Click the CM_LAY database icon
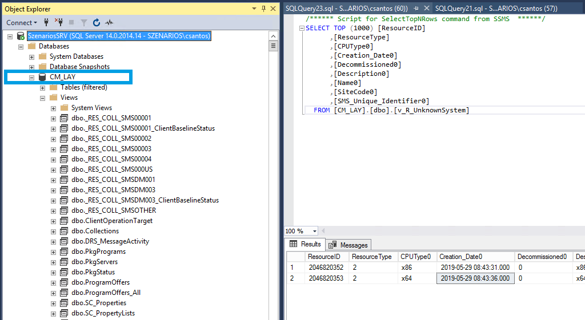Image resolution: width=585 pixels, height=320 pixels. point(42,77)
